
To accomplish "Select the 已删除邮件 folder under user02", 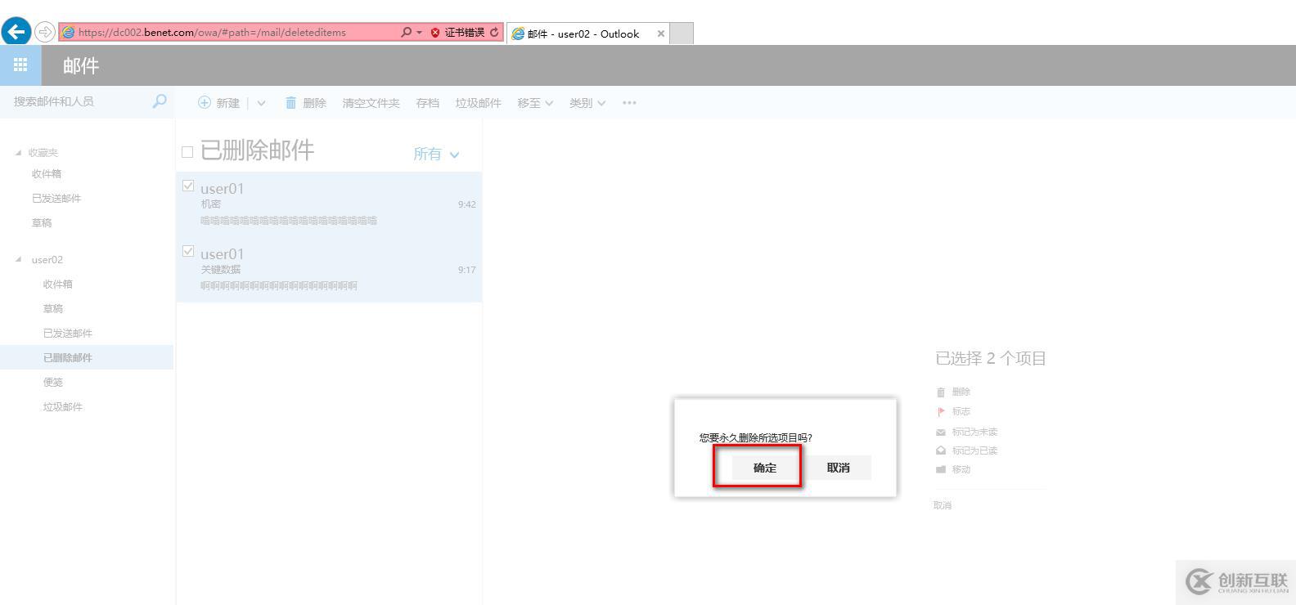I will coord(87,357).
